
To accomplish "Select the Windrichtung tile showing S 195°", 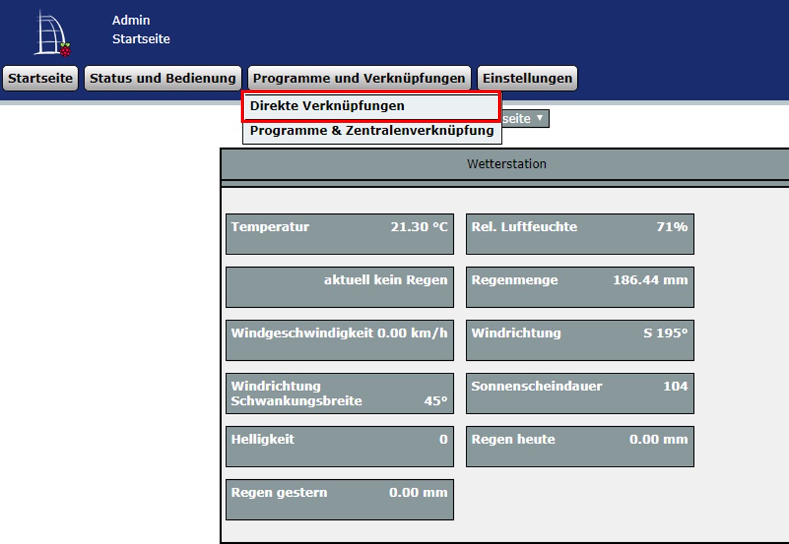I will [579, 340].
